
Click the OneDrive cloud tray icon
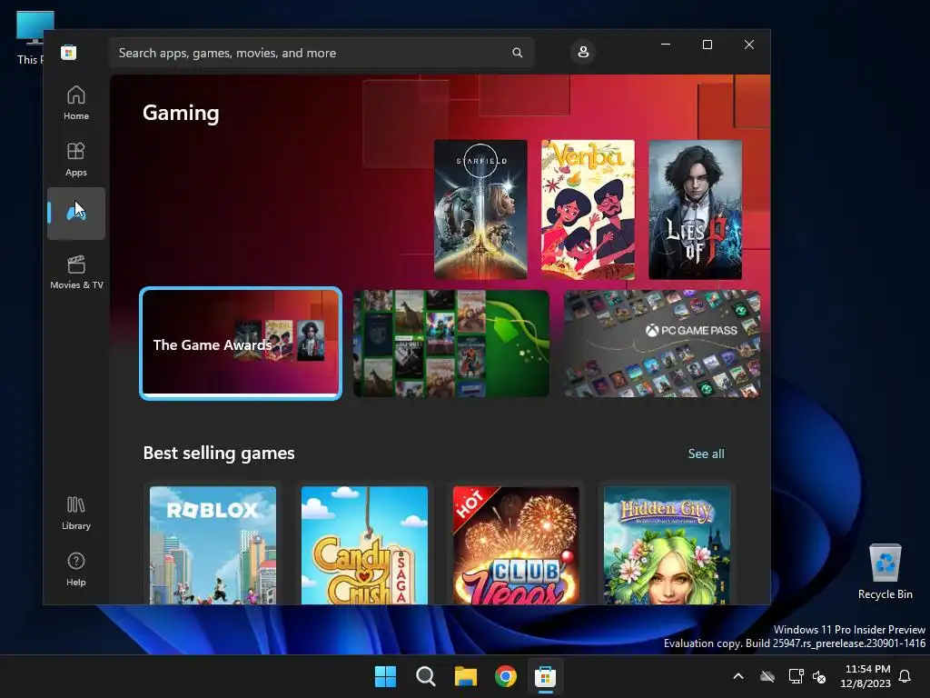[x=767, y=676]
